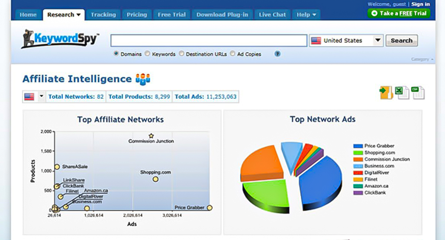Viewport: 445px width, 240px height.
Task: Click Total Networks: 82
Action: [x=76, y=97]
